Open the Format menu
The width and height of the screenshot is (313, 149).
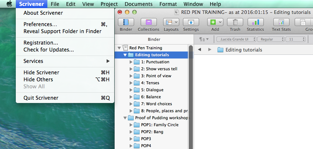(168, 4)
